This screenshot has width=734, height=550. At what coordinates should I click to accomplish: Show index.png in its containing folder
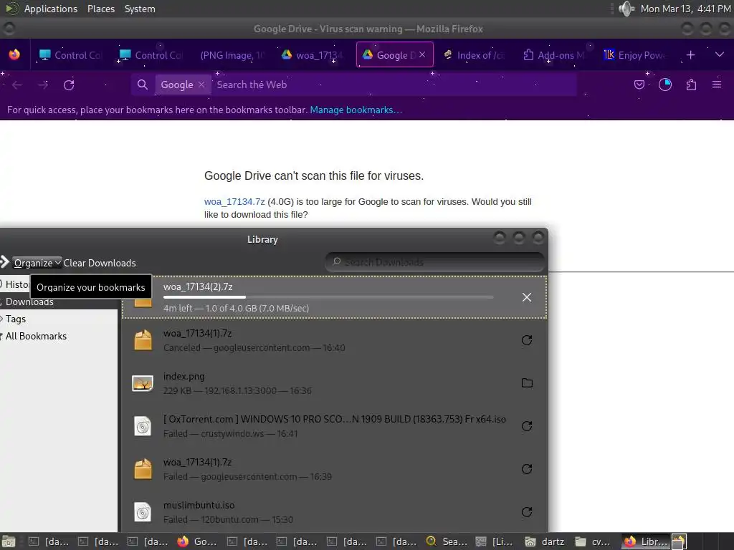[x=527, y=383]
